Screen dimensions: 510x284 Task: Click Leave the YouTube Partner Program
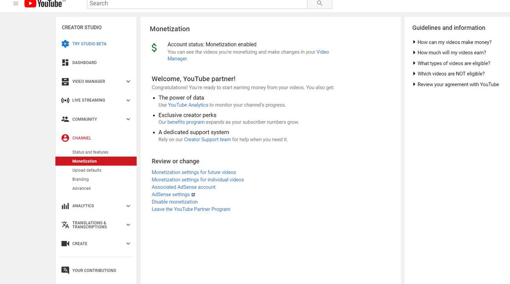(191, 209)
